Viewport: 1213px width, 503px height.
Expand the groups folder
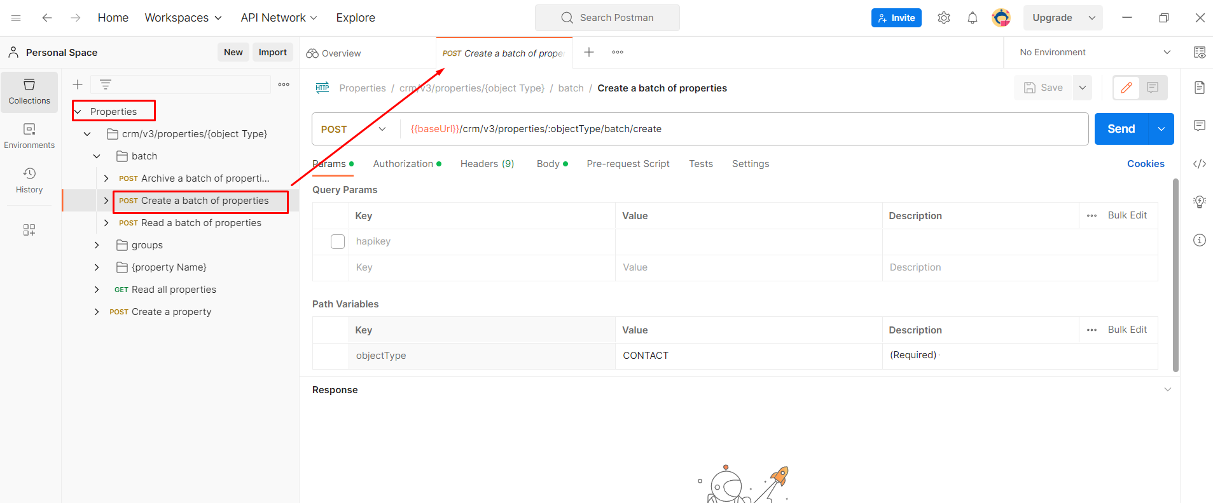point(97,245)
